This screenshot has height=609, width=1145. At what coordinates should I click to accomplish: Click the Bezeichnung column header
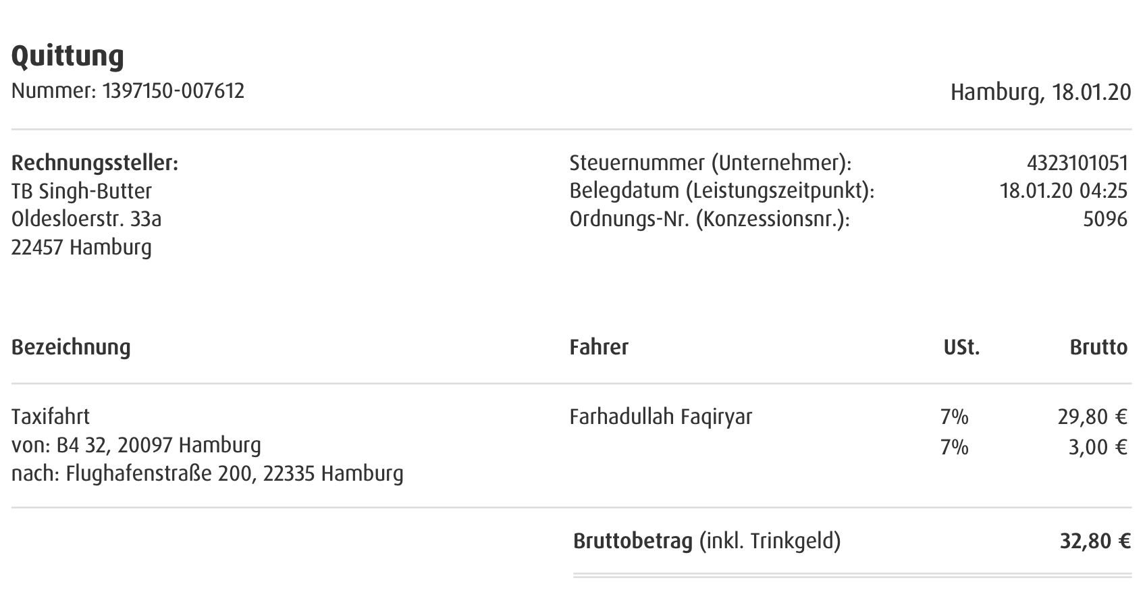(x=71, y=347)
